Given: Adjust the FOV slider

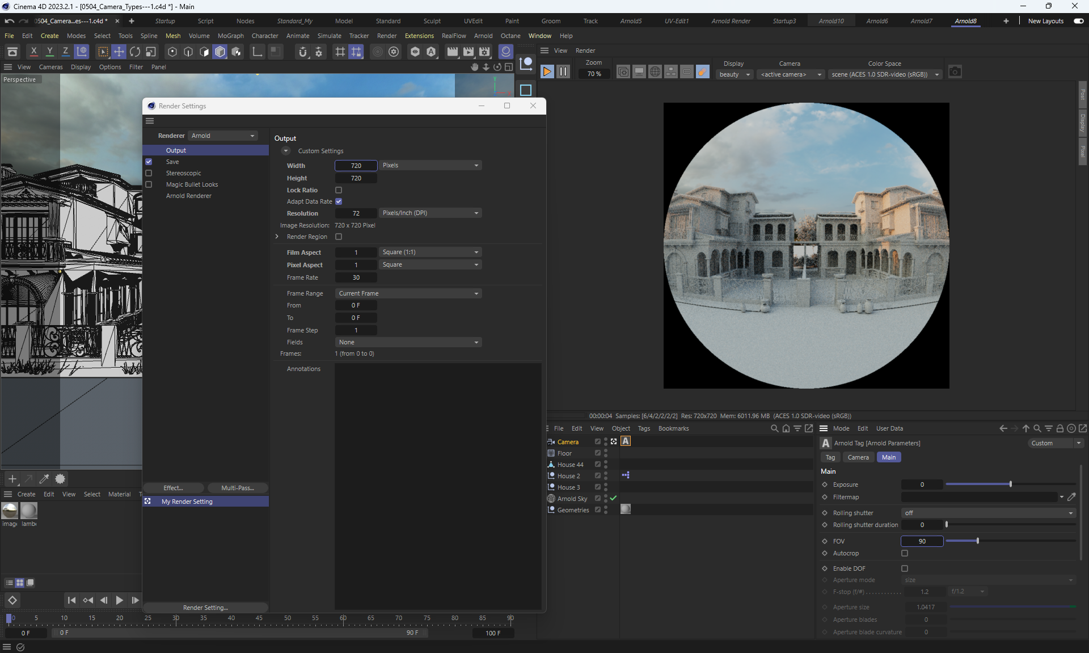Looking at the screenshot, I should tap(977, 541).
